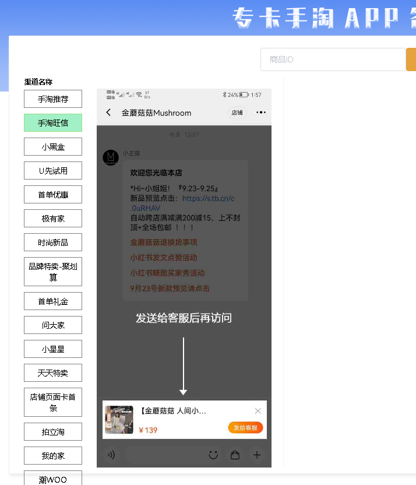Open the https://s.tb.cn link
Viewport: 416px width, 485px height.
click(x=182, y=203)
